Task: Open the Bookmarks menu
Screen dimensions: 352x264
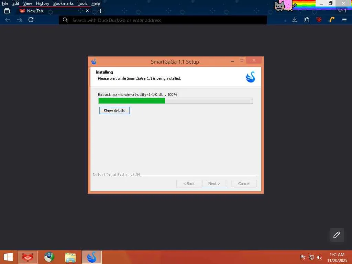Action: [x=63, y=3]
